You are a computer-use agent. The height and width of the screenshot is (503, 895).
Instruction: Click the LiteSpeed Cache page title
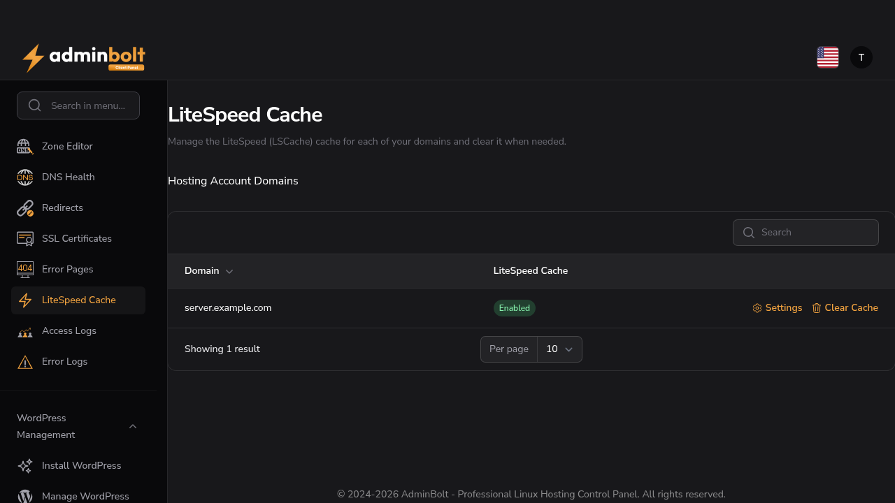click(x=245, y=115)
